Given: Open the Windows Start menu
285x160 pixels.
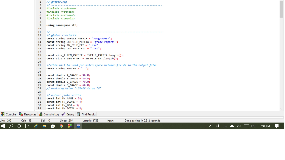Looking at the screenshot, I should click(x=3, y=126).
